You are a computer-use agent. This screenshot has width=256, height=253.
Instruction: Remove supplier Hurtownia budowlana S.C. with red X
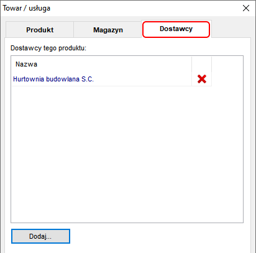(202, 79)
